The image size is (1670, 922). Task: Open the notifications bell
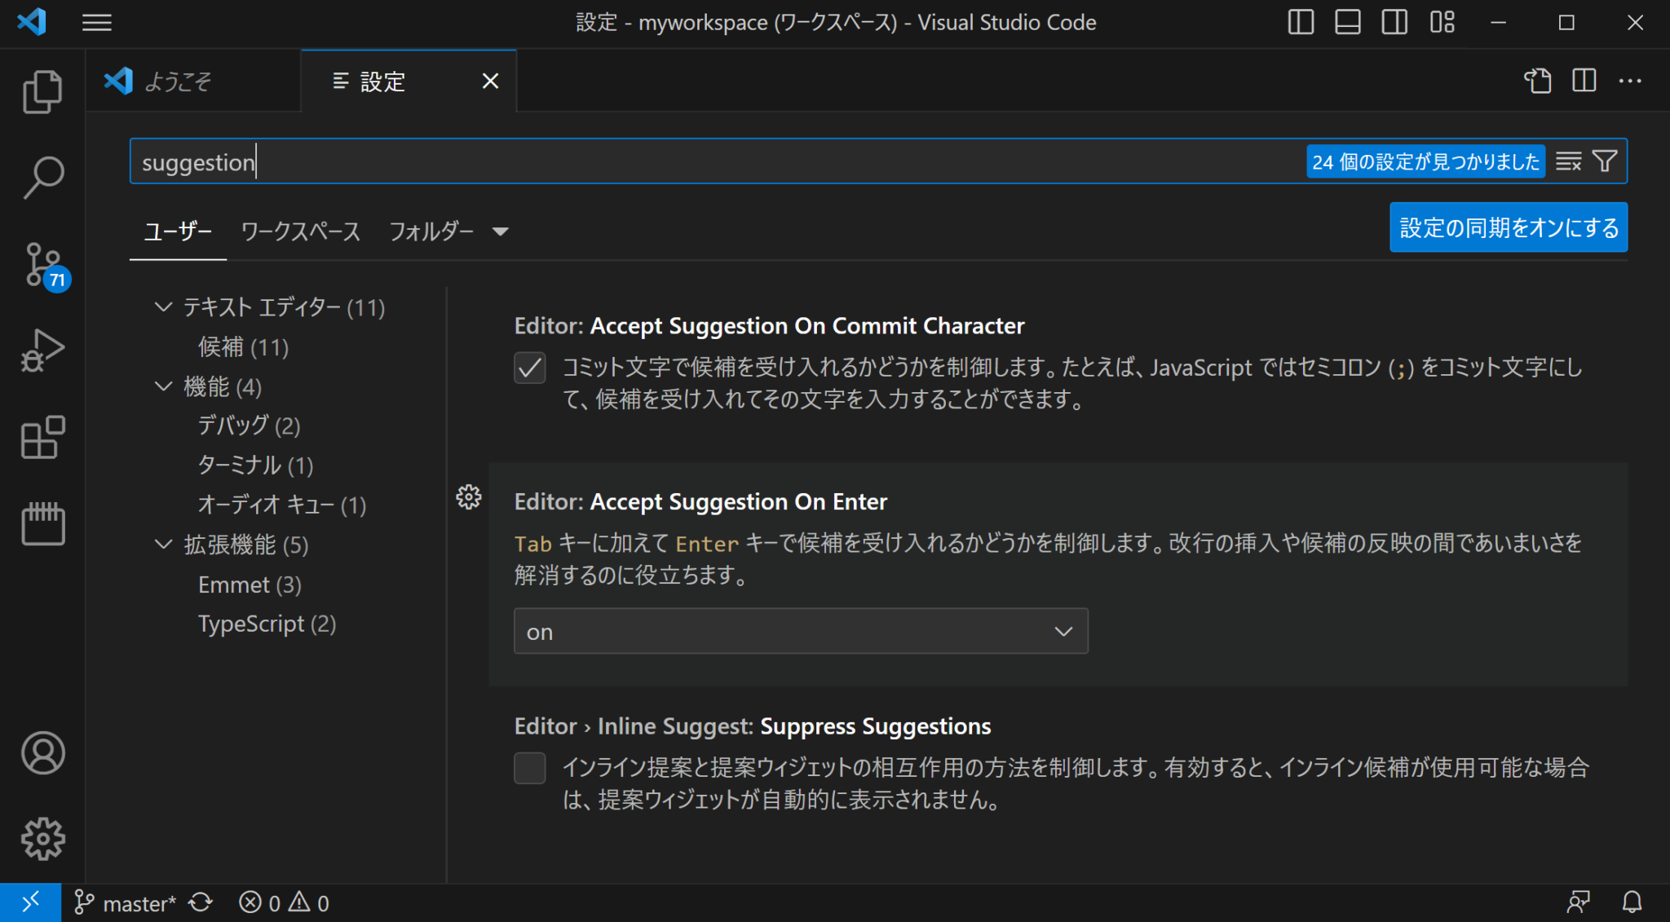pyautogui.click(x=1632, y=902)
